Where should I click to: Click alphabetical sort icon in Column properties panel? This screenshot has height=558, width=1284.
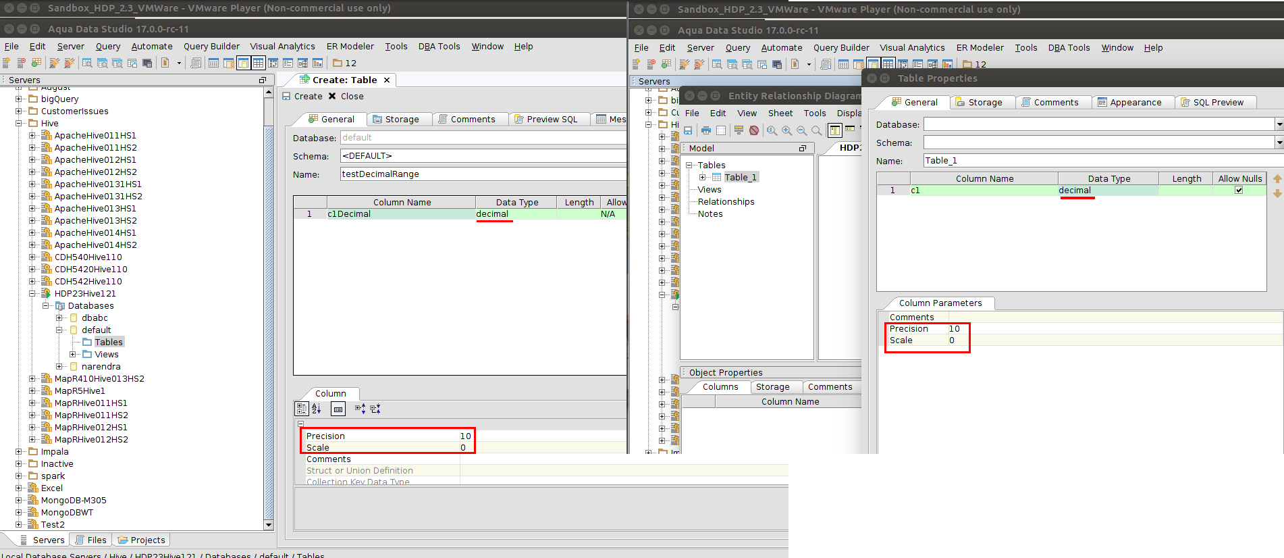coord(317,409)
